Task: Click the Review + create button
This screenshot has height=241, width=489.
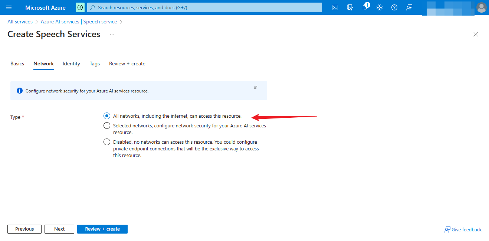Action: coord(102,229)
